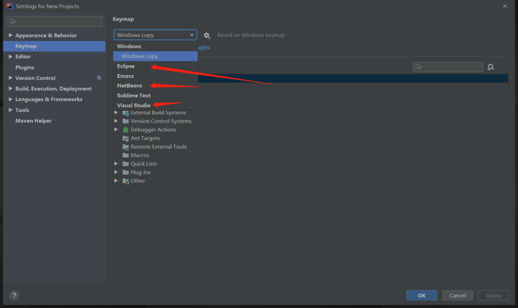Viewport: 518px width, 308px height.
Task: Expand the Editor settings section
Action: pos(10,57)
